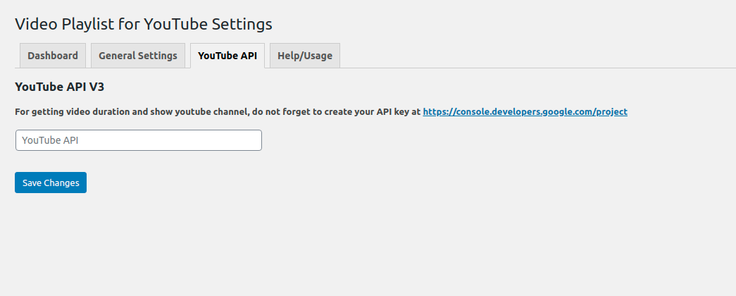Click the API key instruction description text
The width and height of the screenshot is (736, 296).
coord(218,111)
